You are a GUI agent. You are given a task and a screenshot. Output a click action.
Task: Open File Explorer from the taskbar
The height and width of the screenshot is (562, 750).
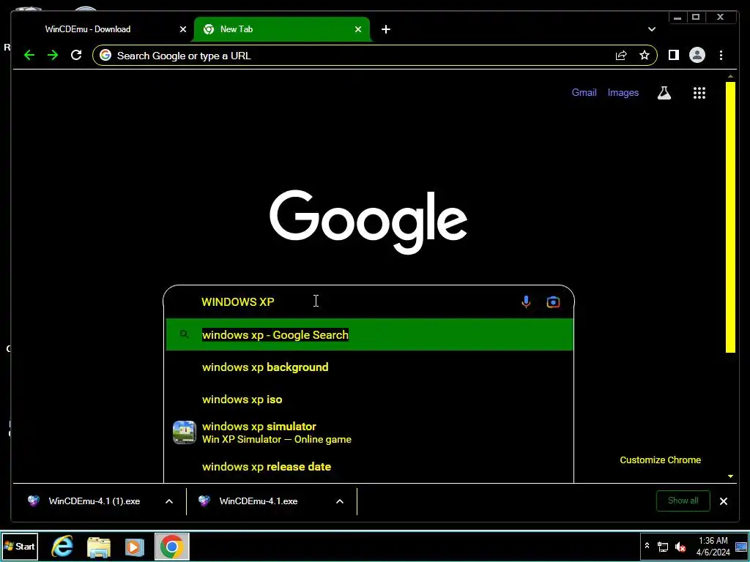pyautogui.click(x=99, y=547)
